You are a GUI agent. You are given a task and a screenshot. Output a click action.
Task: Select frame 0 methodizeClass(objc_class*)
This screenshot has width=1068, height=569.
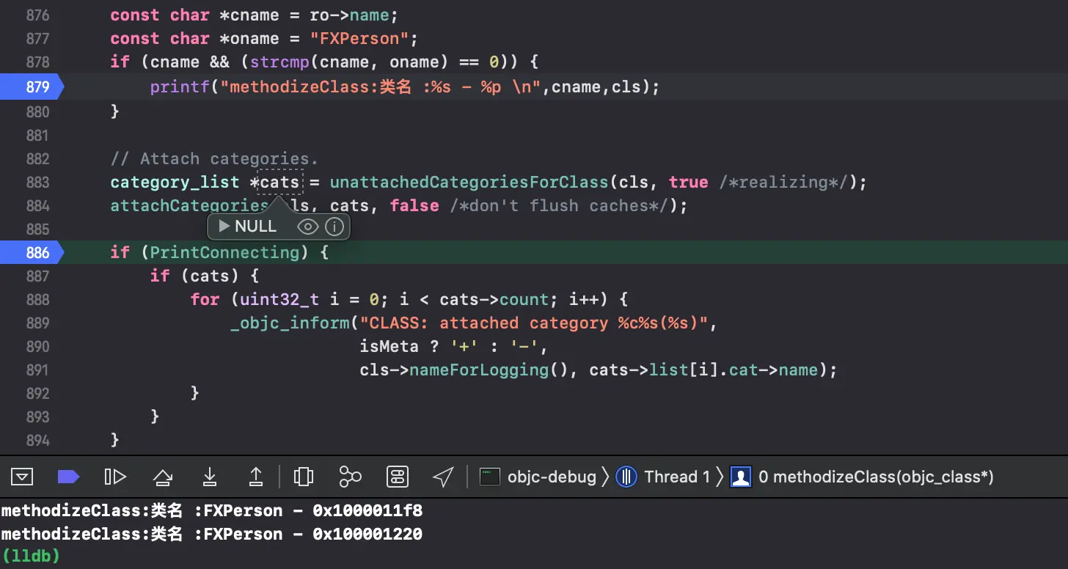[863, 477]
